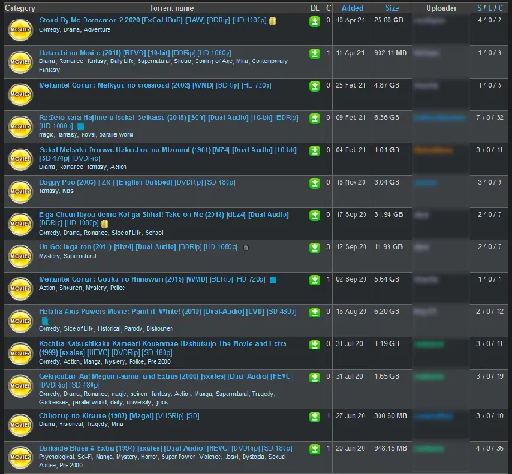This screenshot has width=512, height=474.
Task: Open Darkside Blues & Extra torrent title
Action: [165, 448]
